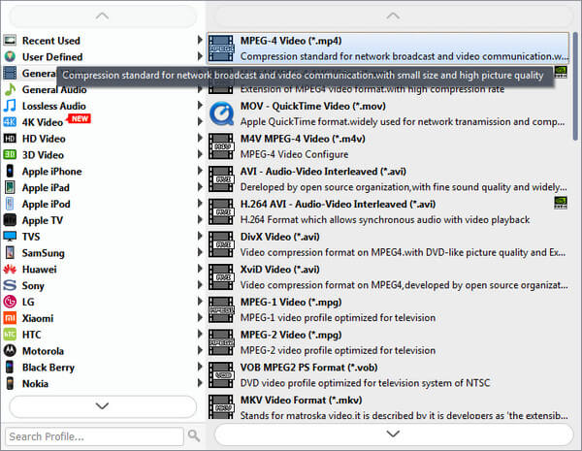The width and height of the screenshot is (582, 451).
Task: Select the General Audio music note icon
Action: click(x=10, y=89)
